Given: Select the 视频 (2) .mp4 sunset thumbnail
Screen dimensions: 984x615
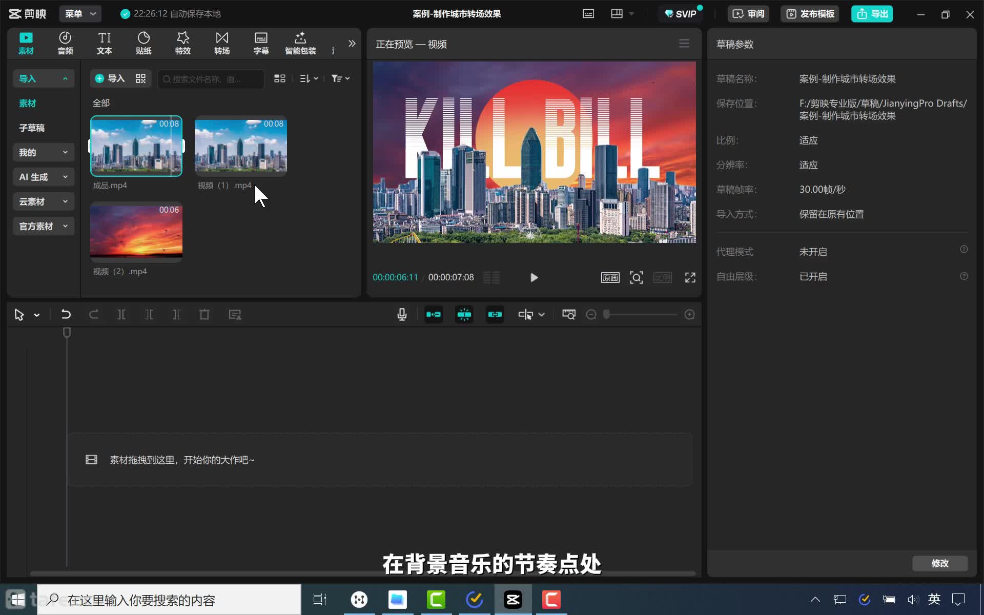Looking at the screenshot, I should [136, 232].
